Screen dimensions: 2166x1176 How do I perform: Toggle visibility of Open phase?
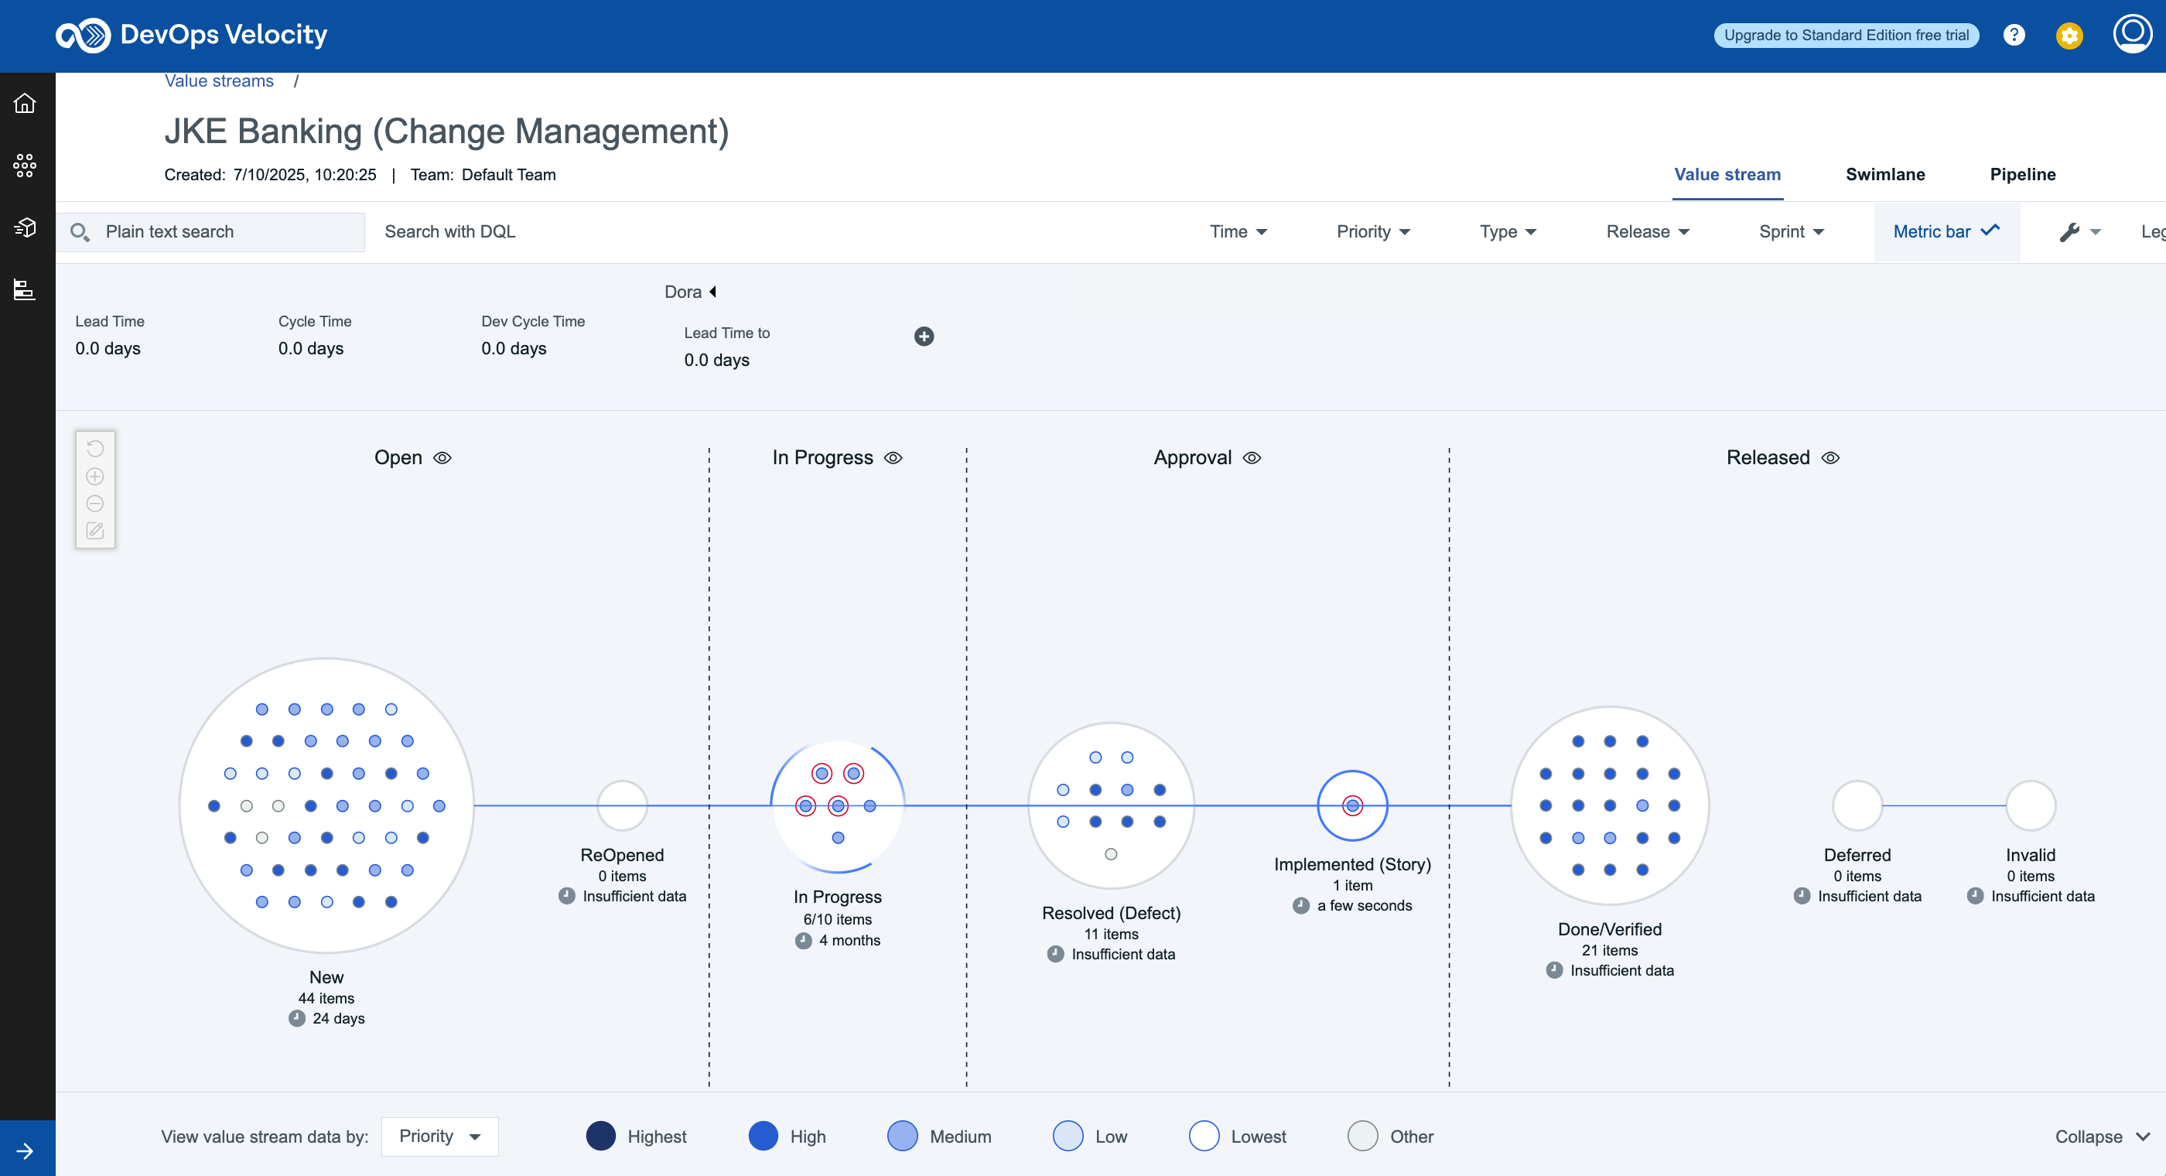(x=442, y=457)
